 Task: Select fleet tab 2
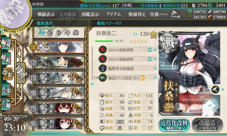point(50,33)
